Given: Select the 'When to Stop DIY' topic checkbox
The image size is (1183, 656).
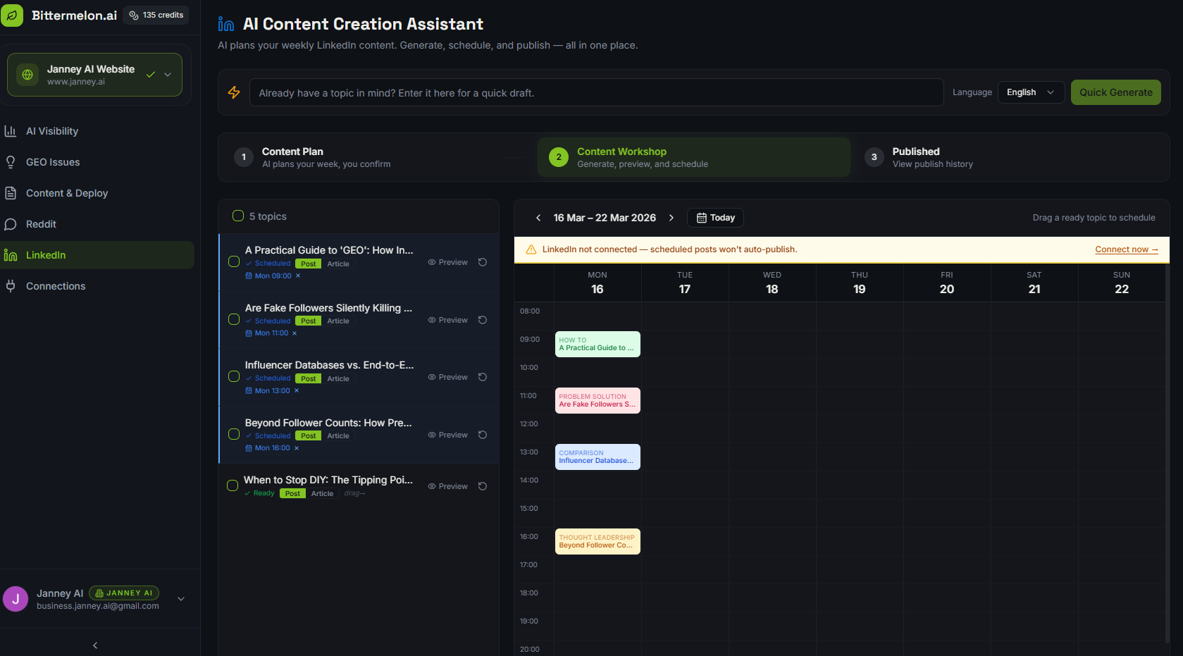Looking at the screenshot, I should pyautogui.click(x=233, y=486).
